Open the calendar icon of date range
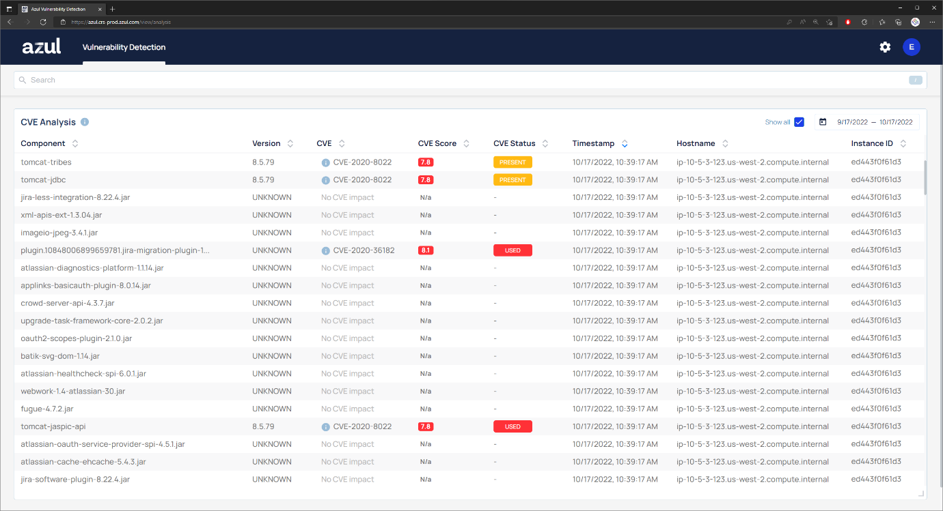This screenshot has height=511, width=943. pos(823,122)
